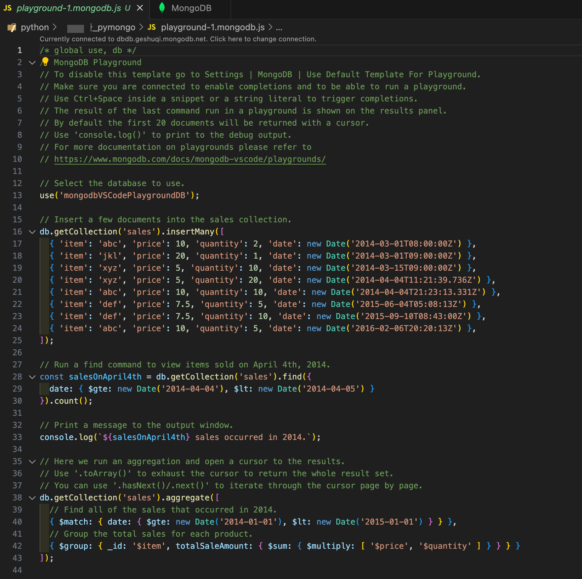The image size is (582, 579).
Task: Click '/* global use, db */' comment on line 1
Action: [x=88, y=50]
